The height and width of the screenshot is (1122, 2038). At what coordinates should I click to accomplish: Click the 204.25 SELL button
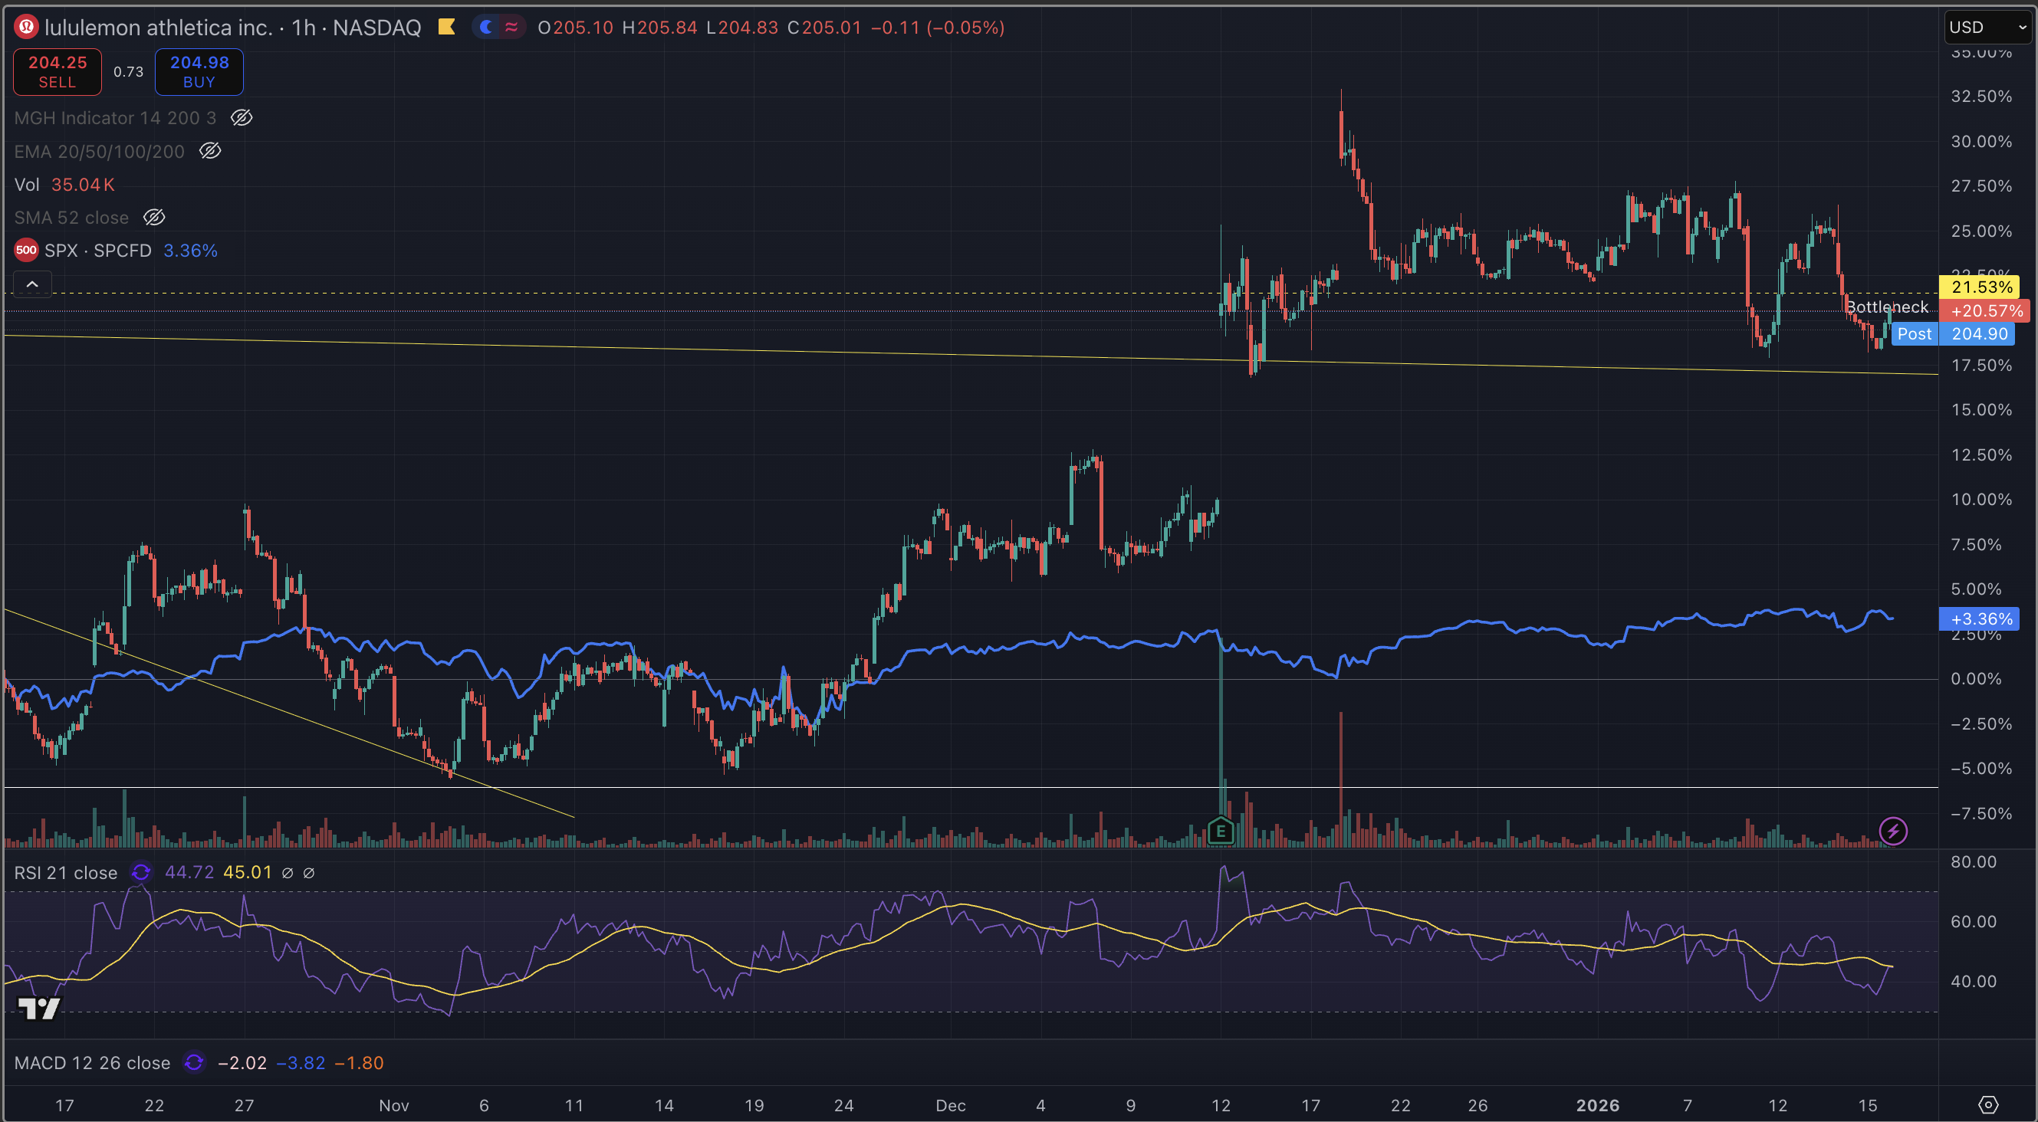pos(57,72)
